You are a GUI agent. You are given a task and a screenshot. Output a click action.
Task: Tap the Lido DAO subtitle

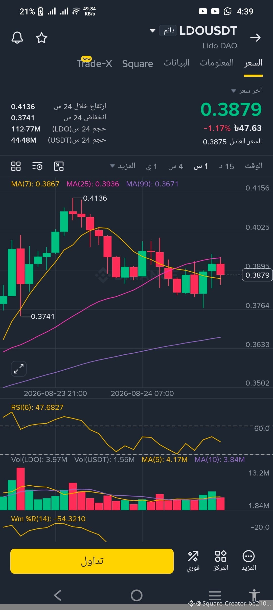220,46
